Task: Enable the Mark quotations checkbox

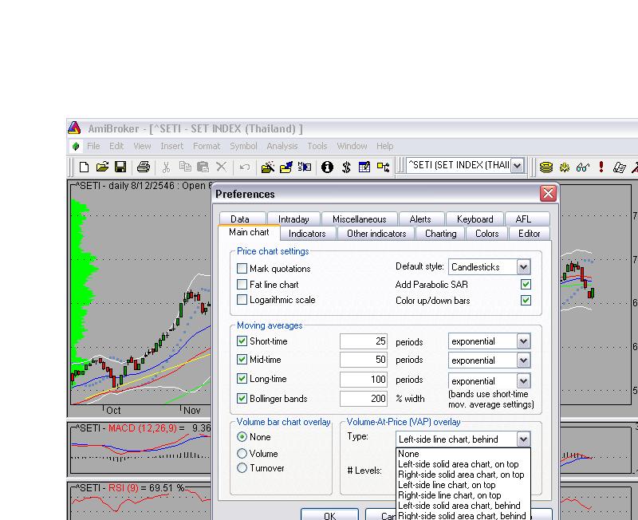Action: [x=242, y=269]
